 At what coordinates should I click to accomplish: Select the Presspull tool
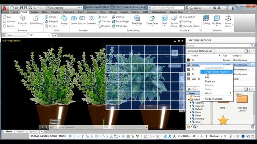pos(51,21)
